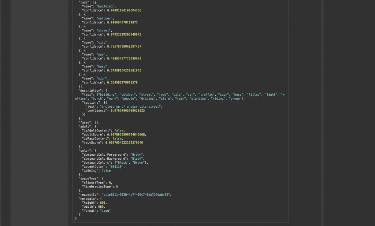Click the sign confidence value 0.354582279920578

(122, 82)
